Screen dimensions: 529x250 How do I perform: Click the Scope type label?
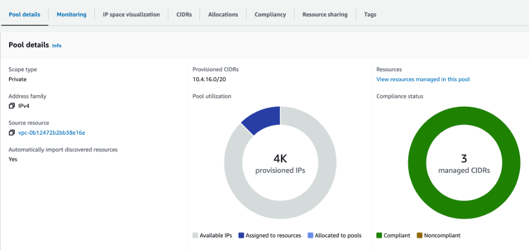23,70
